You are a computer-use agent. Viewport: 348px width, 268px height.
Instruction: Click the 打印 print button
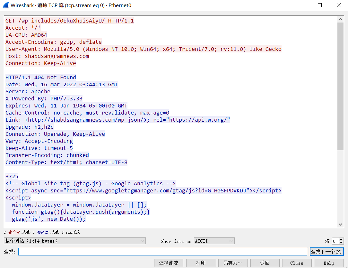[201, 263]
